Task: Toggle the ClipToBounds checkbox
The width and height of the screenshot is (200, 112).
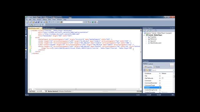Action: 162,78
